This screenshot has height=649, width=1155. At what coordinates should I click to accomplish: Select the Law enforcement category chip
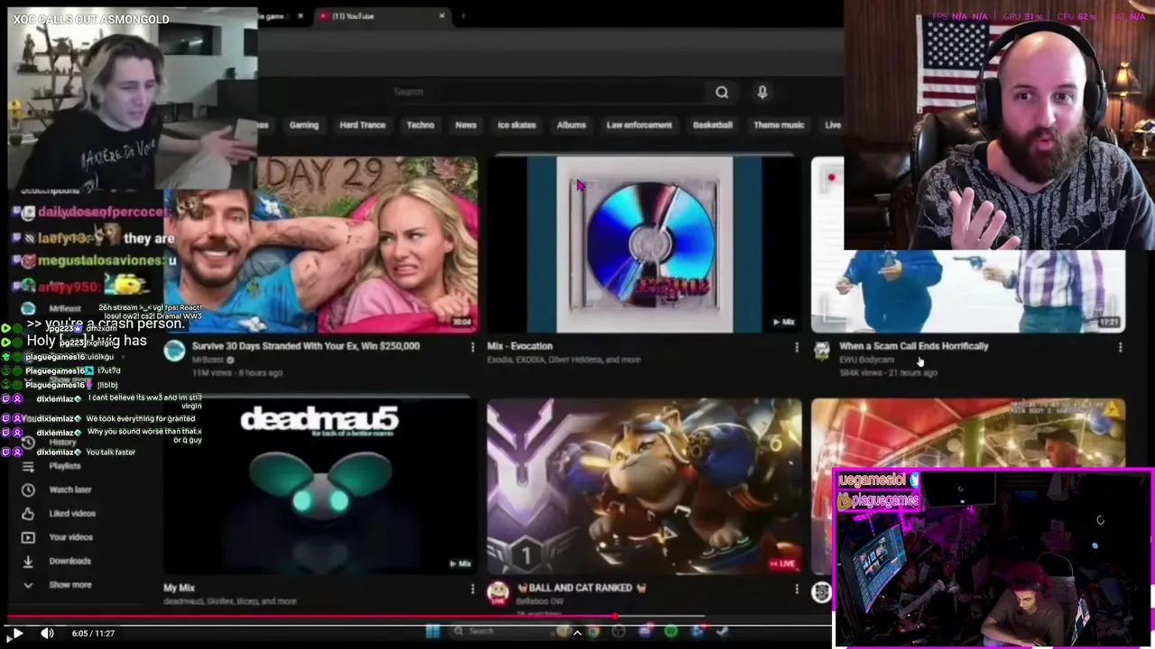(x=639, y=125)
